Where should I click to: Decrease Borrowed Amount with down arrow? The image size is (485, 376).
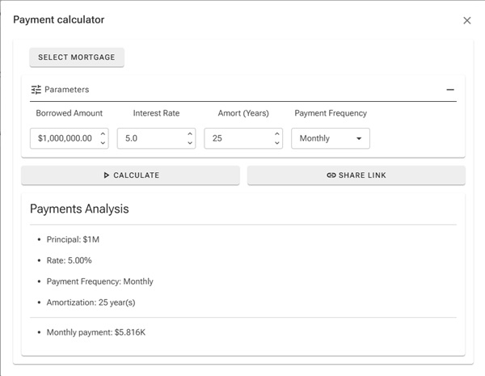pos(103,143)
